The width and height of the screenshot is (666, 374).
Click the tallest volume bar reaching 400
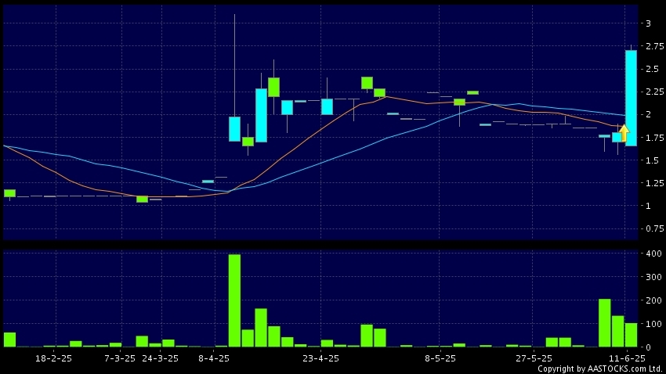[x=234, y=300]
